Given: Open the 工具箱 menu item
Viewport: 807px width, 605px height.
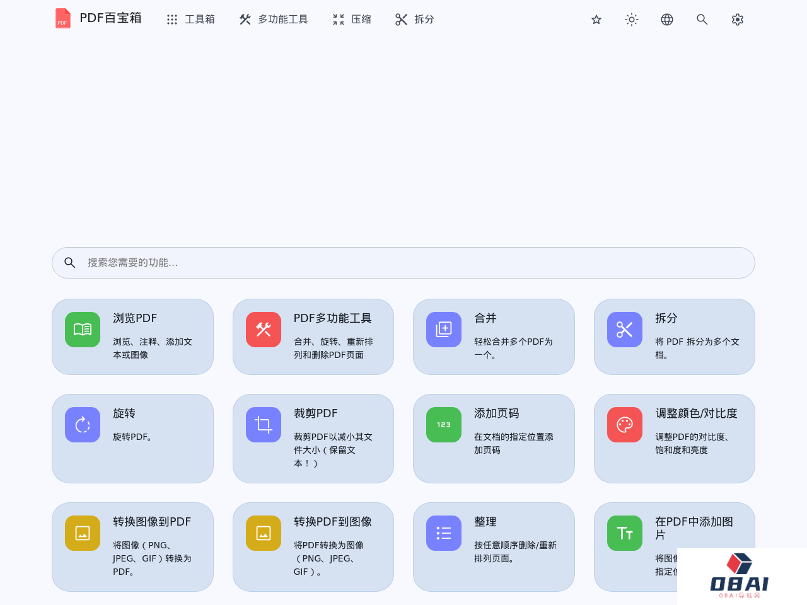Looking at the screenshot, I should [x=190, y=19].
